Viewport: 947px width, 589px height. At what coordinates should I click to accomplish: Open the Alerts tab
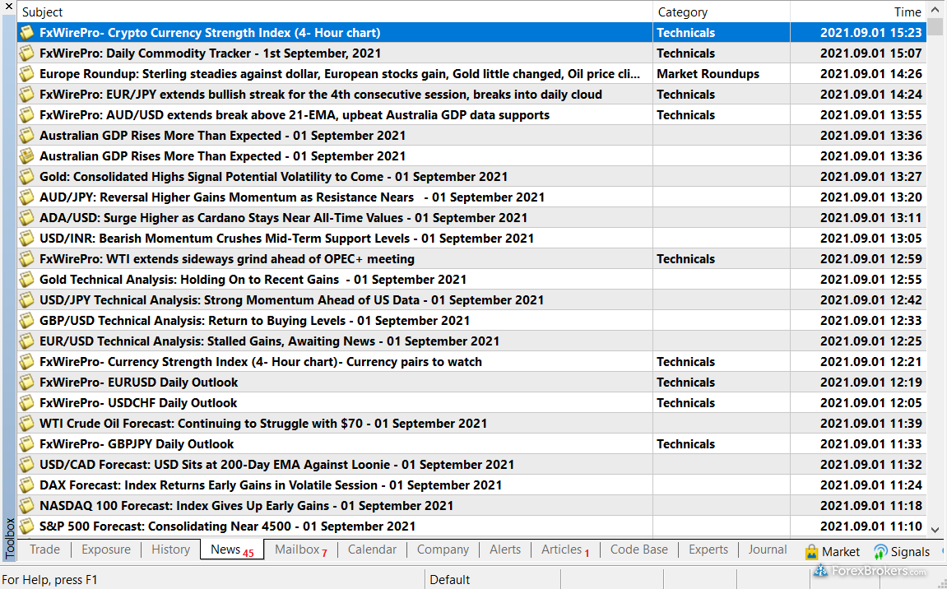(x=505, y=550)
